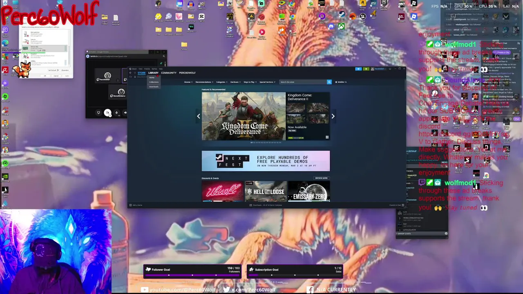Show previous featured game in carousel
Viewport: 523px width, 294px height.
pyautogui.click(x=199, y=116)
